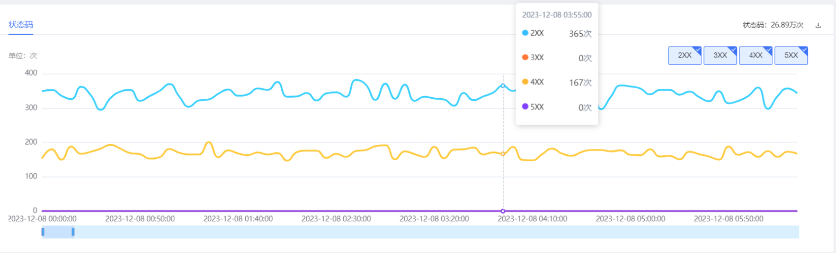Screen dimensions: 836x253
Task: Click the left handle of the time range slider
Action: click(43, 232)
